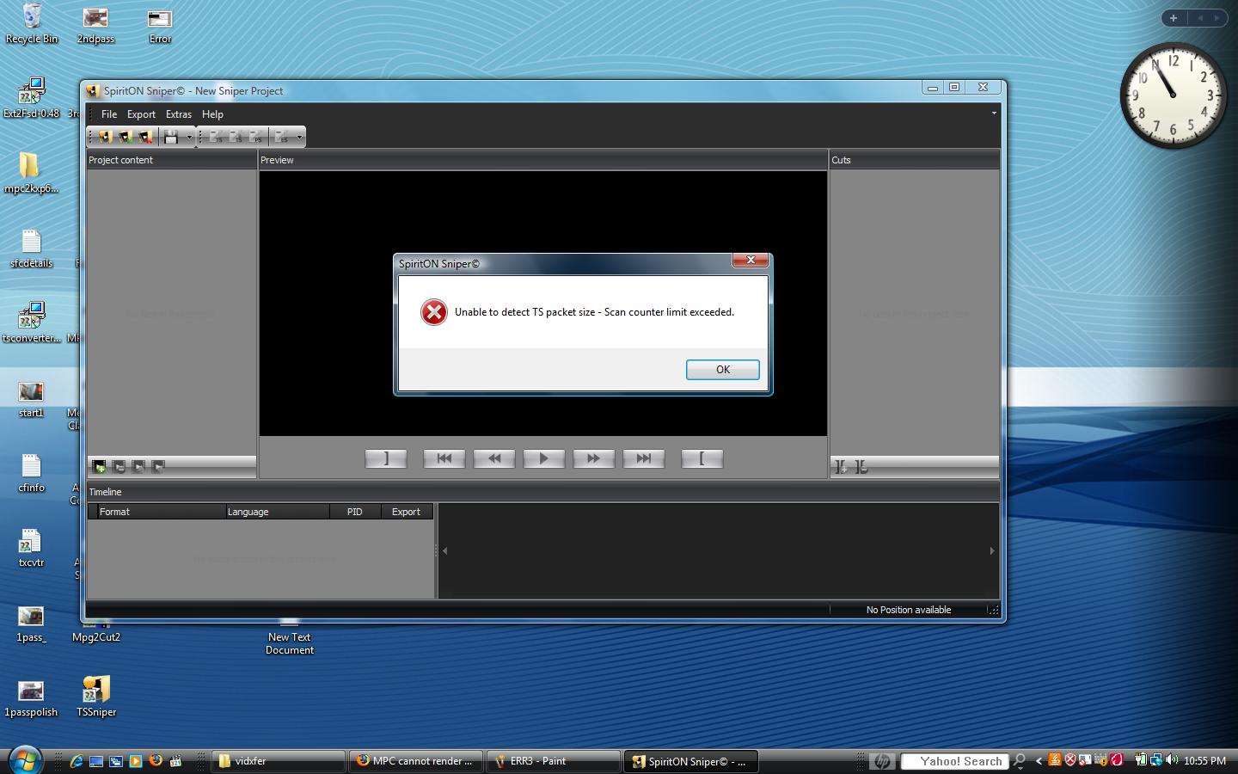Click the red error icon in dialog
Viewport: 1238px width, 774px height.
(x=434, y=312)
